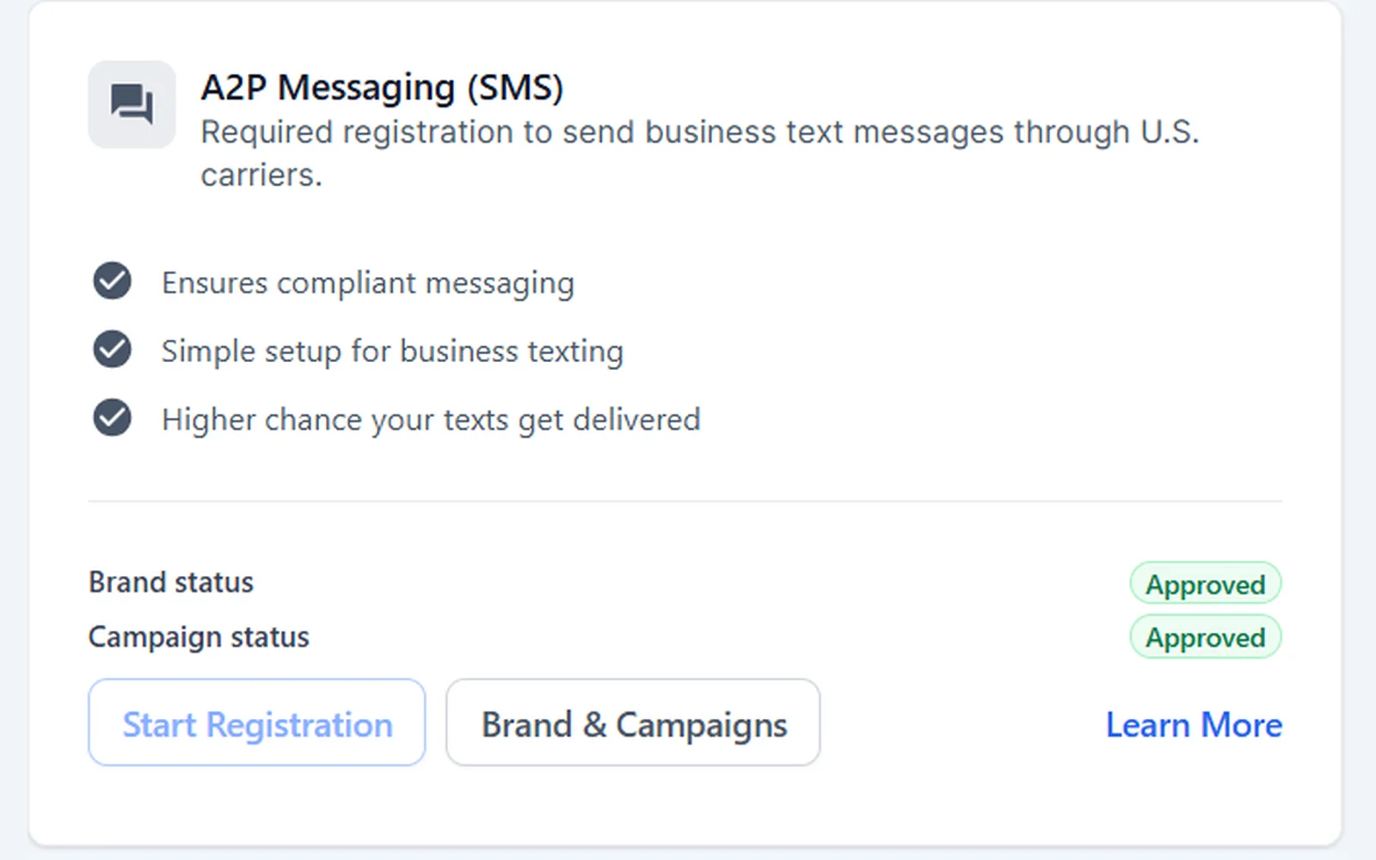Click the A2P Messaging chat bubbles icon

[132, 104]
